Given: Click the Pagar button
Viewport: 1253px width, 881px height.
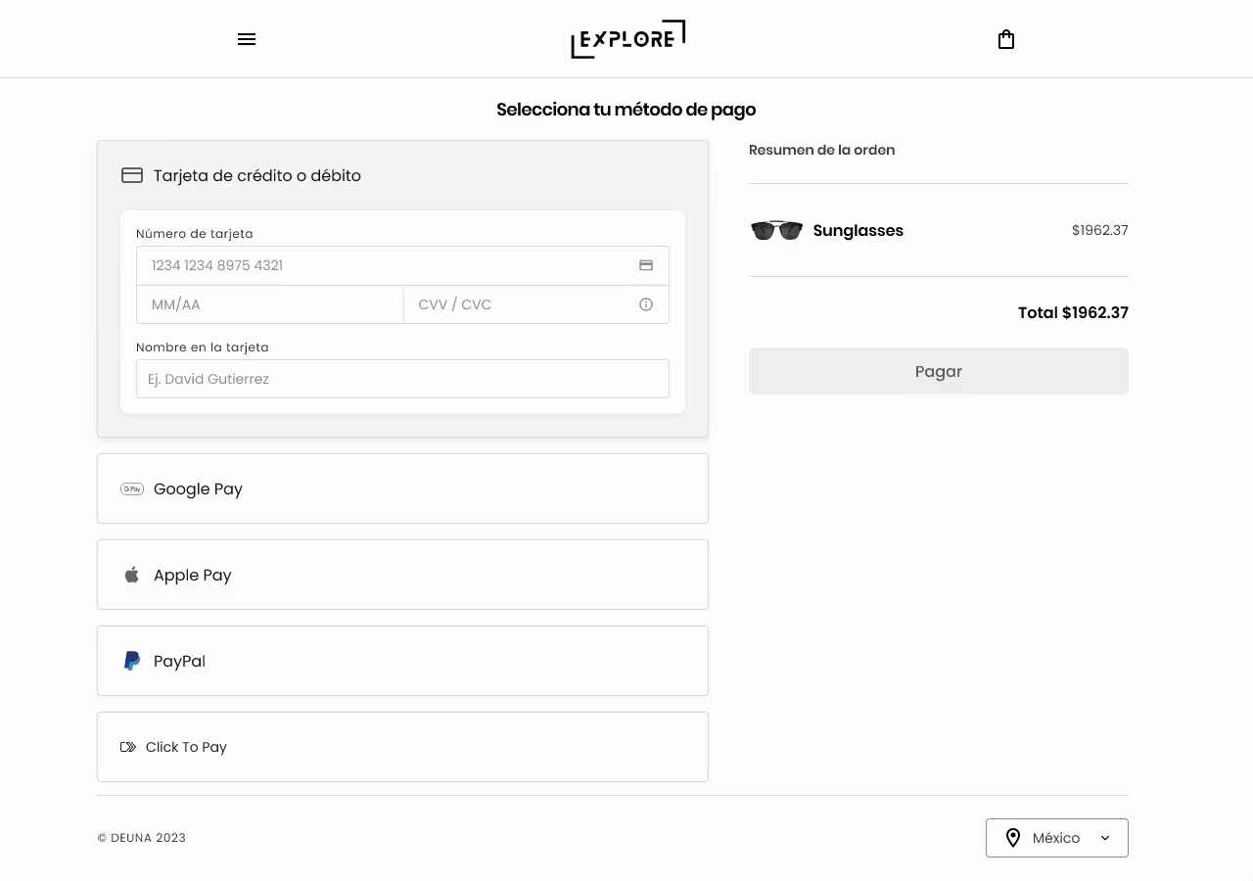Looking at the screenshot, I should tap(939, 371).
